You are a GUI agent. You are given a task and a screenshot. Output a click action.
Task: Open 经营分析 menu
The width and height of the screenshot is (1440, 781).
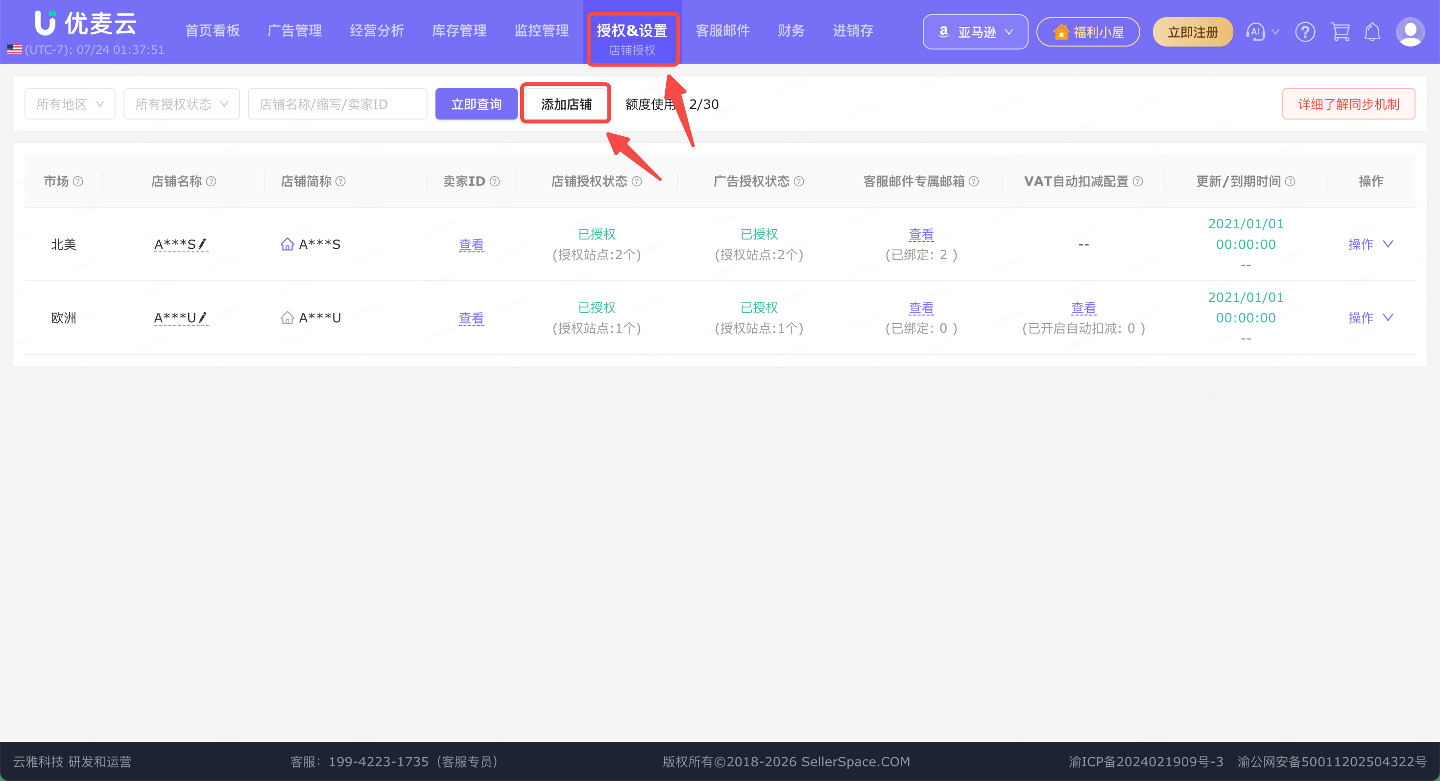coord(377,31)
